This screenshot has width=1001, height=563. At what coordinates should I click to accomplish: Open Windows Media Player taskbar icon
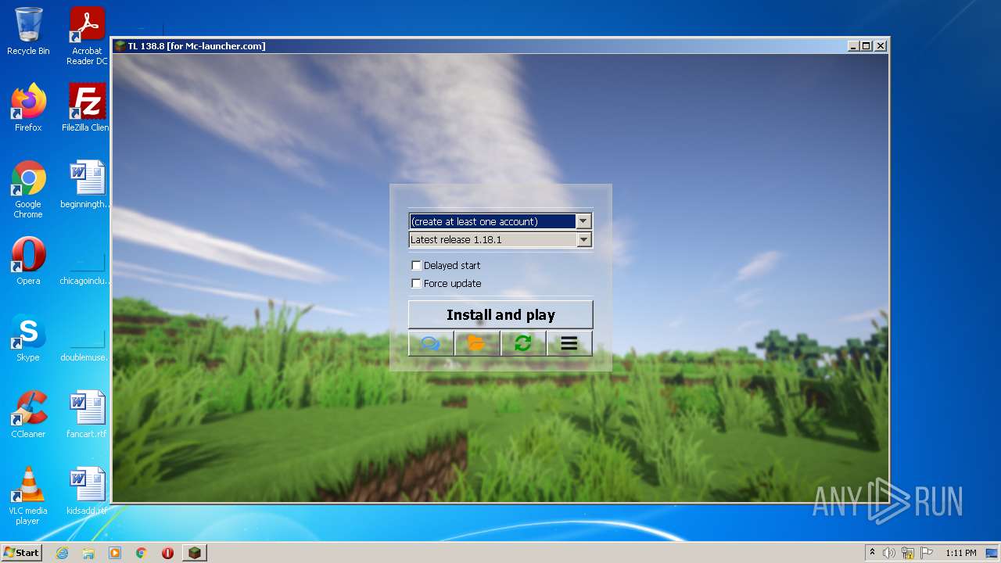[115, 553]
